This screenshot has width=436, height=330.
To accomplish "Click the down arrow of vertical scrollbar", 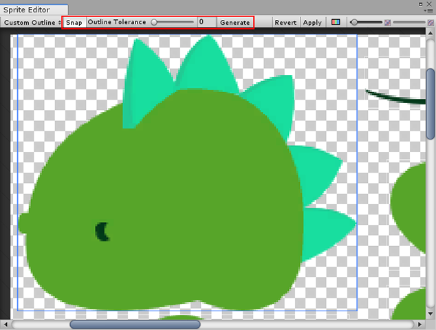I will pos(430,312).
